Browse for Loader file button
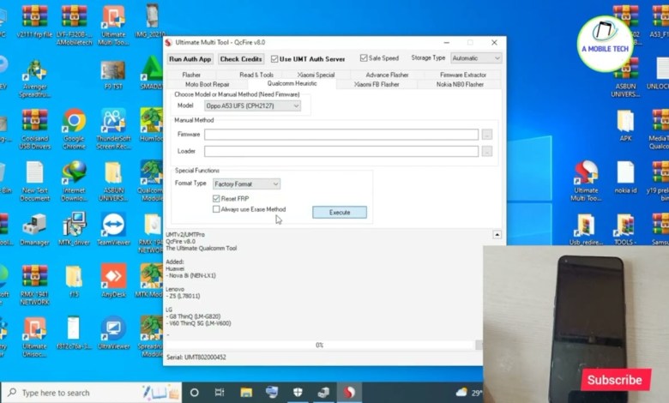669x403 pixels. coord(487,151)
